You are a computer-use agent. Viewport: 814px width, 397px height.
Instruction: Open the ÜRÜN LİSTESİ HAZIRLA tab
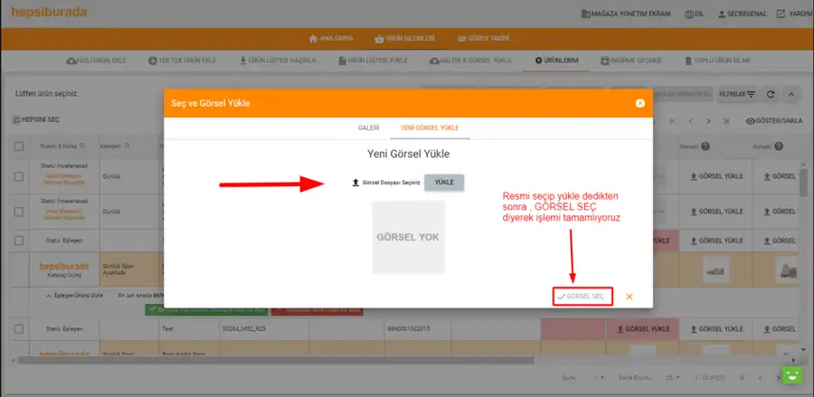(x=278, y=61)
